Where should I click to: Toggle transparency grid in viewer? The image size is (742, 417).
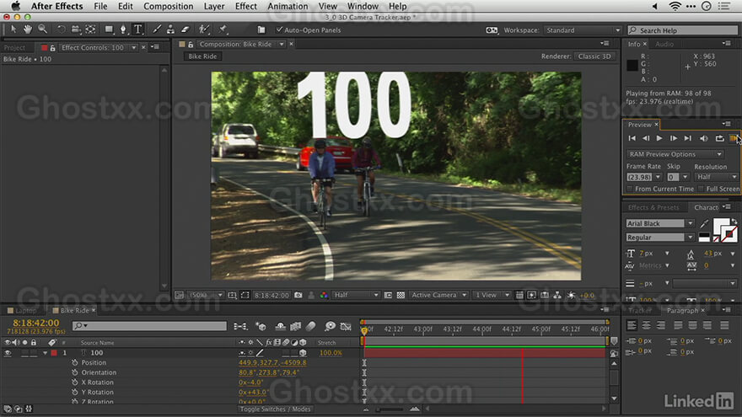(x=401, y=295)
